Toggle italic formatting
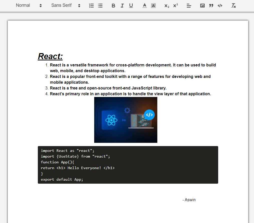The height and width of the screenshot is (223, 254). tap(122, 6)
